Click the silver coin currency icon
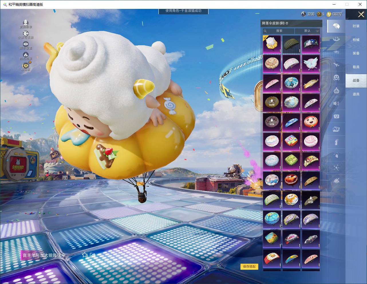Viewport: 367px width, 284px height. pos(303,14)
